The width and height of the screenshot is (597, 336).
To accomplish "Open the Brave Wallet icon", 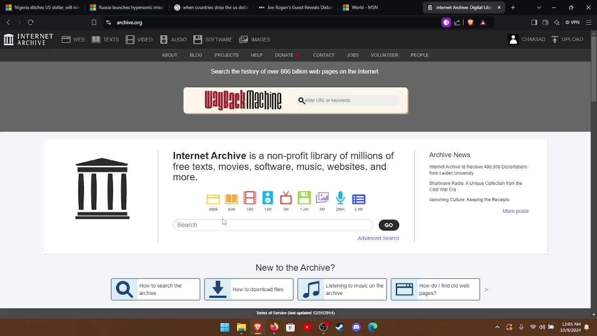I will coord(545,22).
